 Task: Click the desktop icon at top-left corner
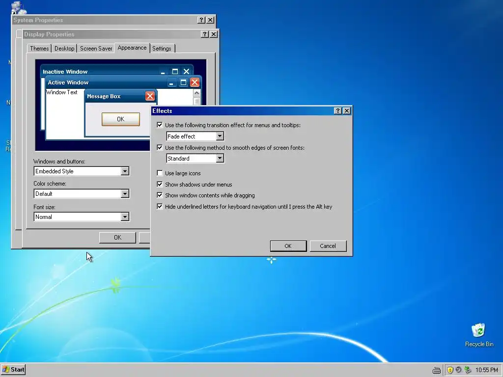(18, 7)
